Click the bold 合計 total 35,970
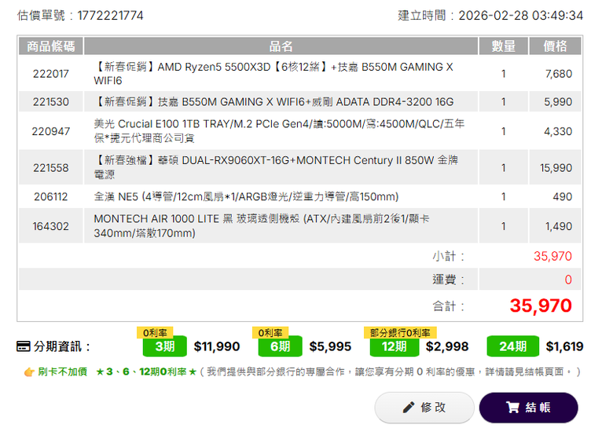613x432 pixels. coord(541,306)
